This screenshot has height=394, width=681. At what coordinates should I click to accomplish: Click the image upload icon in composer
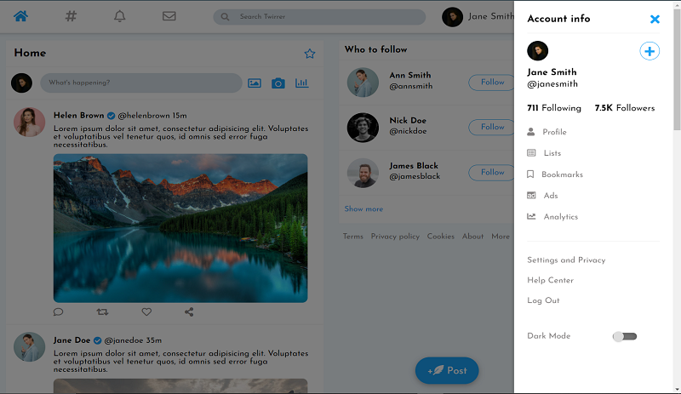255,83
